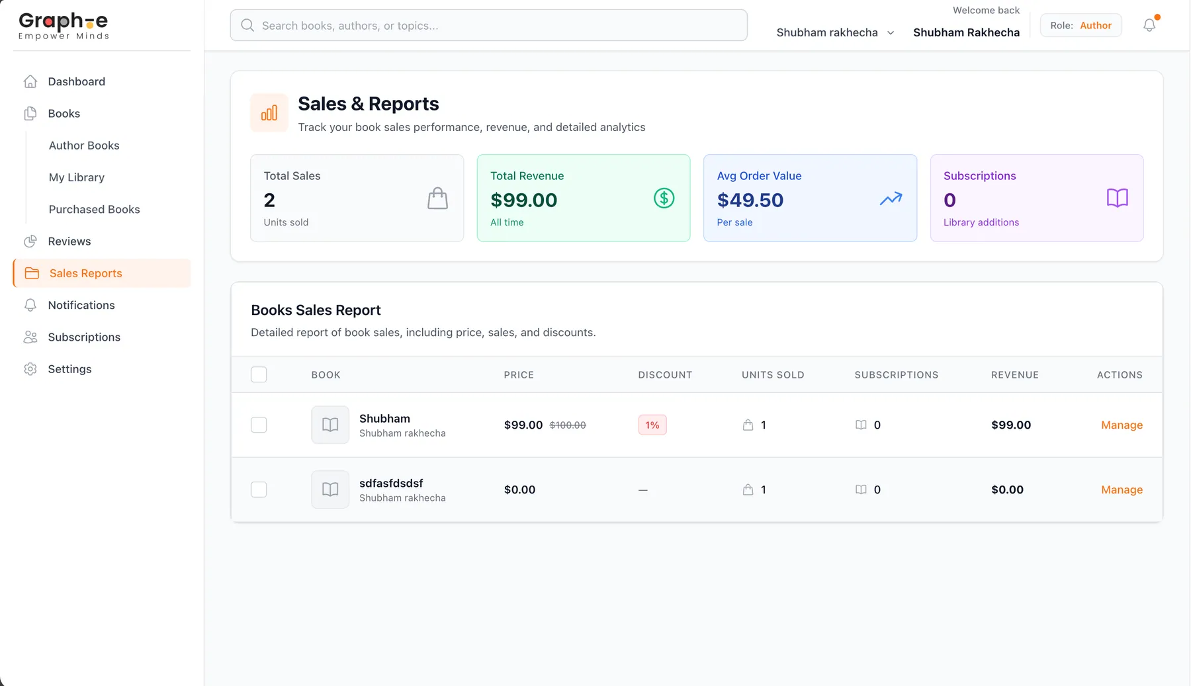Screen dimensions: 1191x686
Task: Click the trending arrow icon in Avg Order Value
Action: click(891, 198)
